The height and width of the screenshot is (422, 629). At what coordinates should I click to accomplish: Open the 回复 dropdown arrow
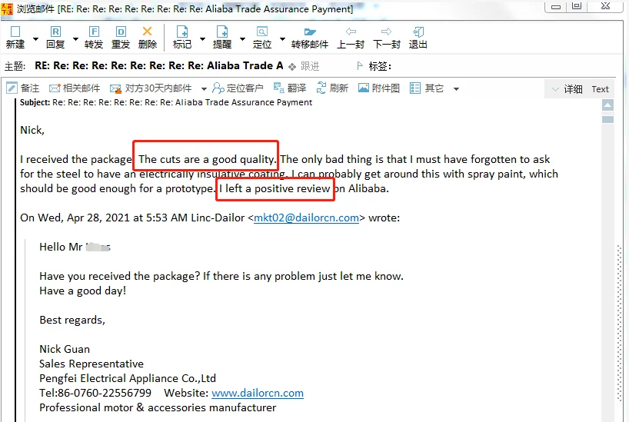pos(75,38)
